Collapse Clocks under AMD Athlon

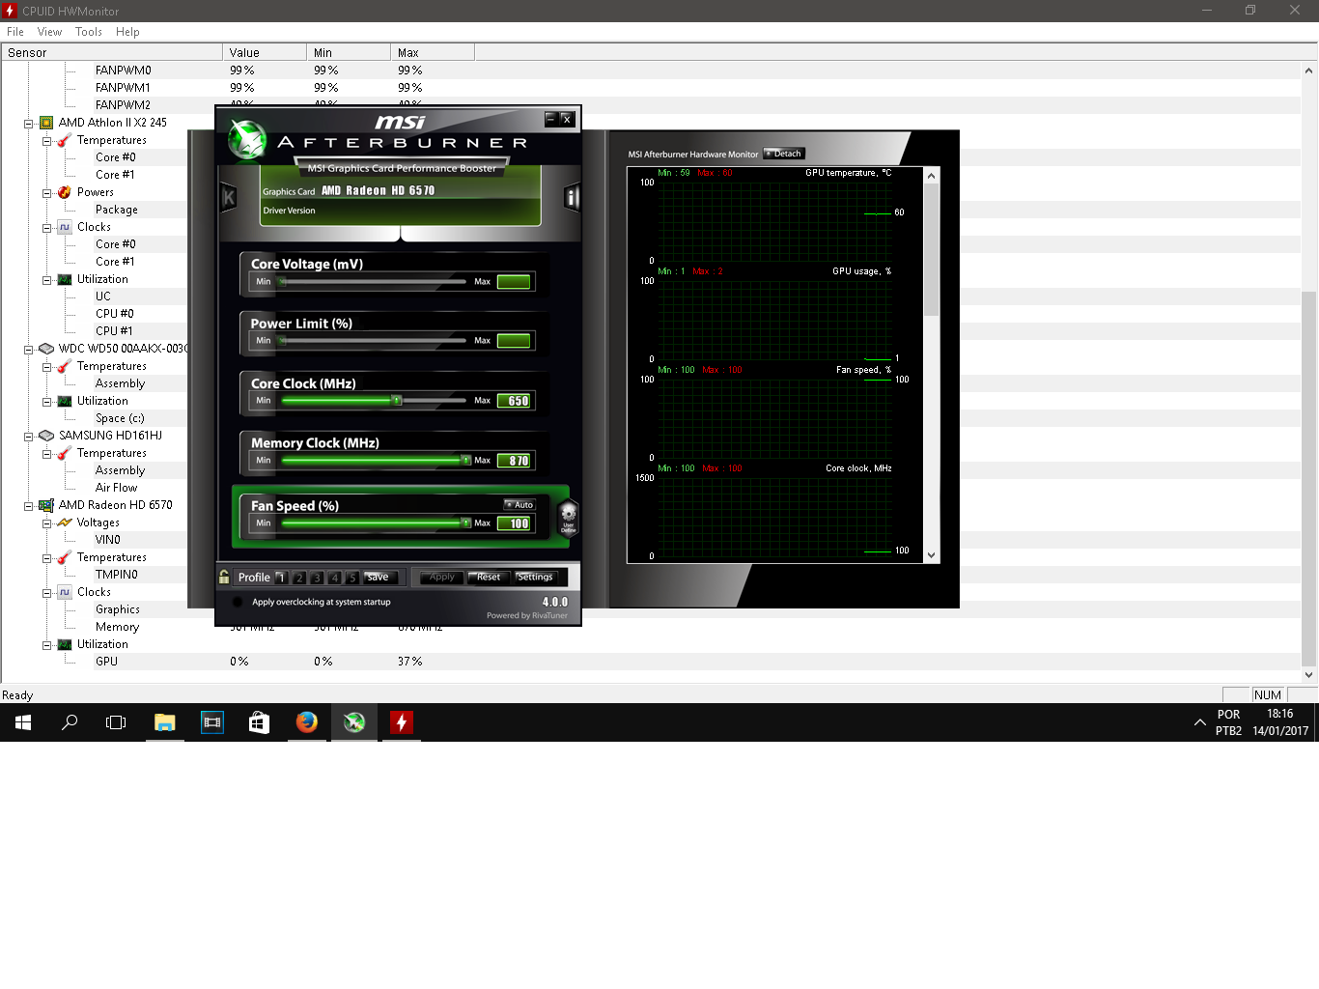coord(46,228)
